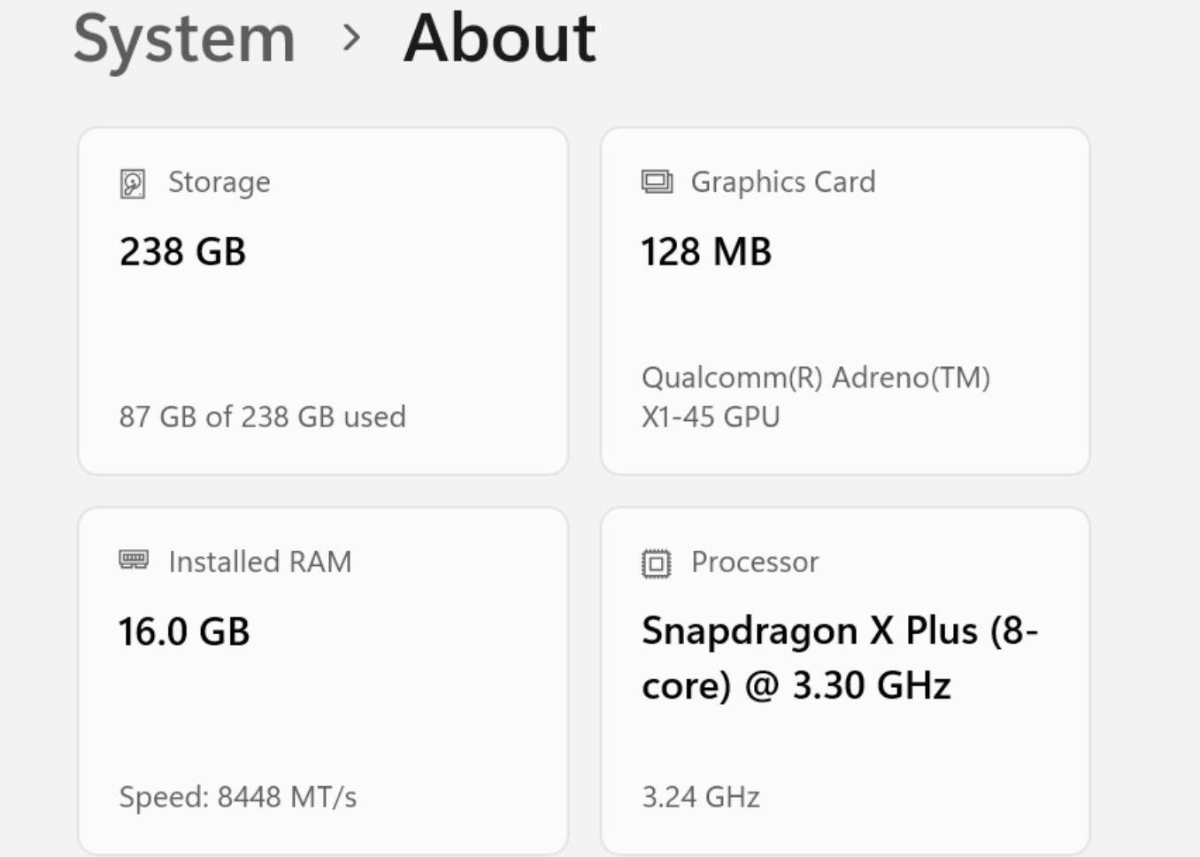Image resolution: width=1200 pixels, height=857 pixels.
Task: Click the 3.24 GHz speed text
Action: [x=701, y=797]
